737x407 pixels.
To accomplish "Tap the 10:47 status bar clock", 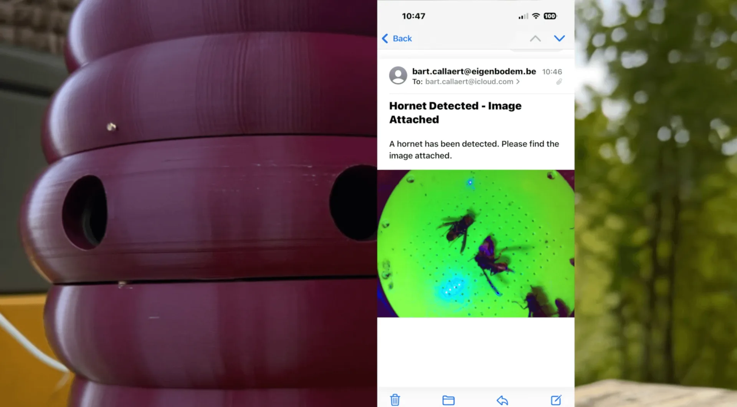I will click(x=413, y=16).
